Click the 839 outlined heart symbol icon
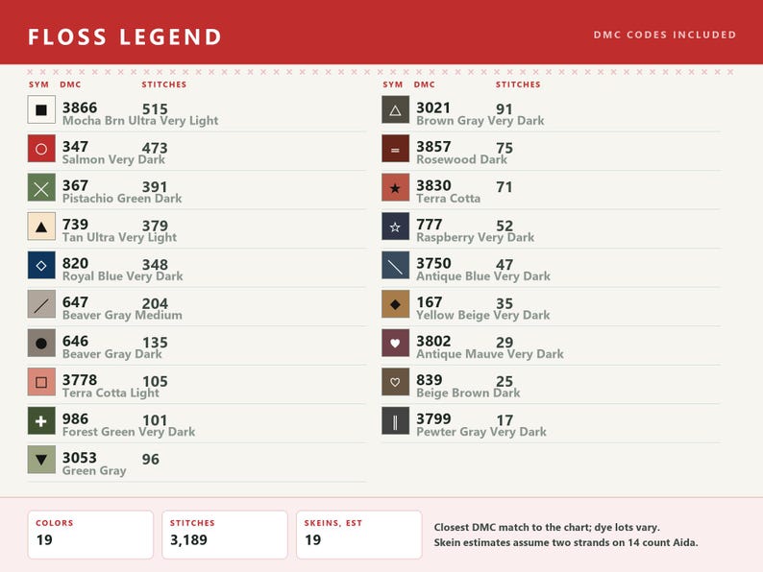The image size is (763, 572). [395, 382]
